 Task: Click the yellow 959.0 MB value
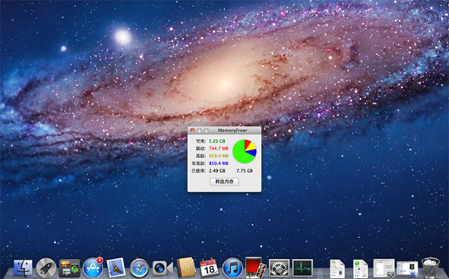[x=219, y=156]
